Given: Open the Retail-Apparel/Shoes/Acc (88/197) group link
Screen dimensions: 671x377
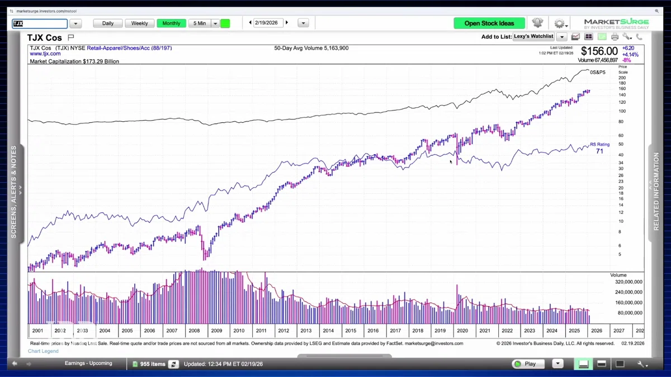Looking at the screenshot, I should pos(129,48).
